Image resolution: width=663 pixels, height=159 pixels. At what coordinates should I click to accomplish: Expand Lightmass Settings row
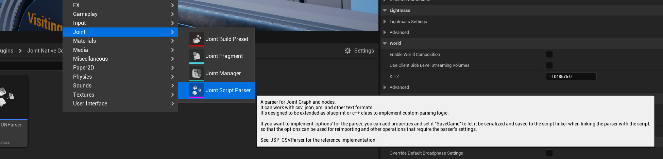coord(385,21)
